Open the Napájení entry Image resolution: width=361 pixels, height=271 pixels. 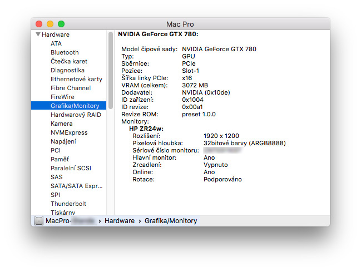pos(63,141)
